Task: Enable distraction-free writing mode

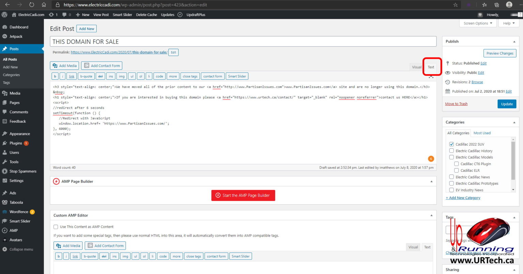Action: pos(431,77)
